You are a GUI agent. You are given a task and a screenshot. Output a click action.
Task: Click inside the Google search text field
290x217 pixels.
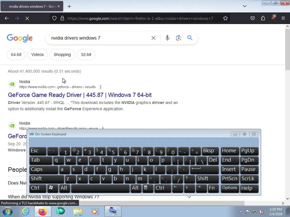tap(100, 38)
